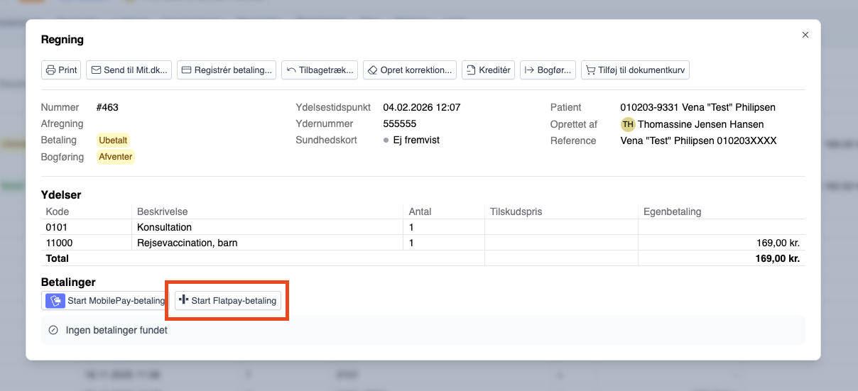Select the Rejsevaccination, barn row
858x391 pixels.
pyautogui.click(x=187, y=243)
